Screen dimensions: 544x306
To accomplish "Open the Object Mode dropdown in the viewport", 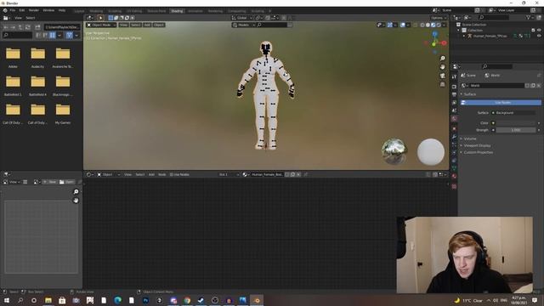I will (101, 25).
